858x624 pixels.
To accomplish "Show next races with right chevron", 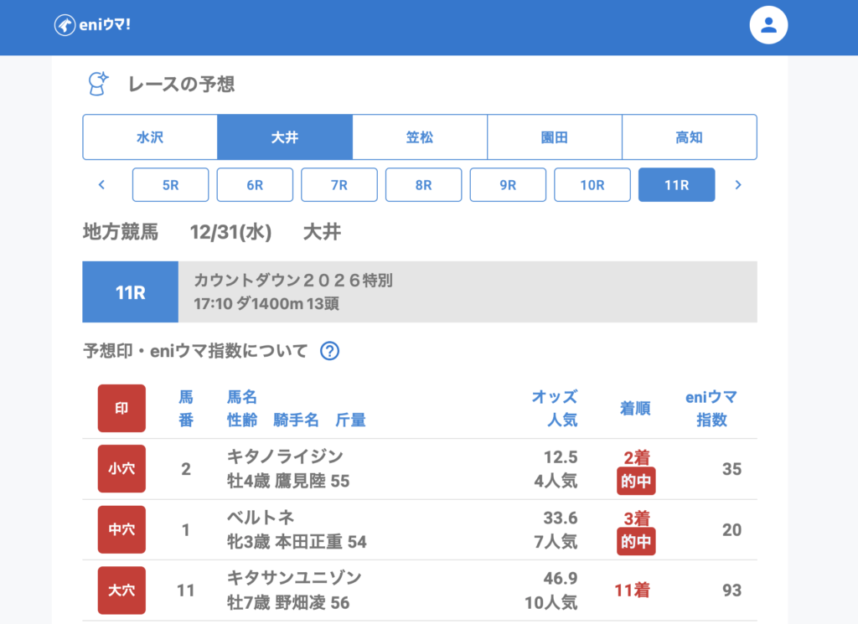I will [738, 185].
